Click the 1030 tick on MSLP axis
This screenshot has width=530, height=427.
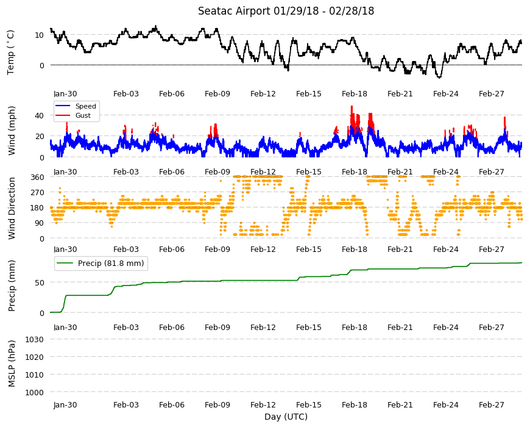pos(35,339)
